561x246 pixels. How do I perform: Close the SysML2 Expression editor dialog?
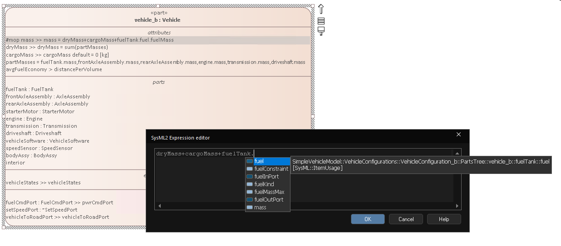point(458,135)
